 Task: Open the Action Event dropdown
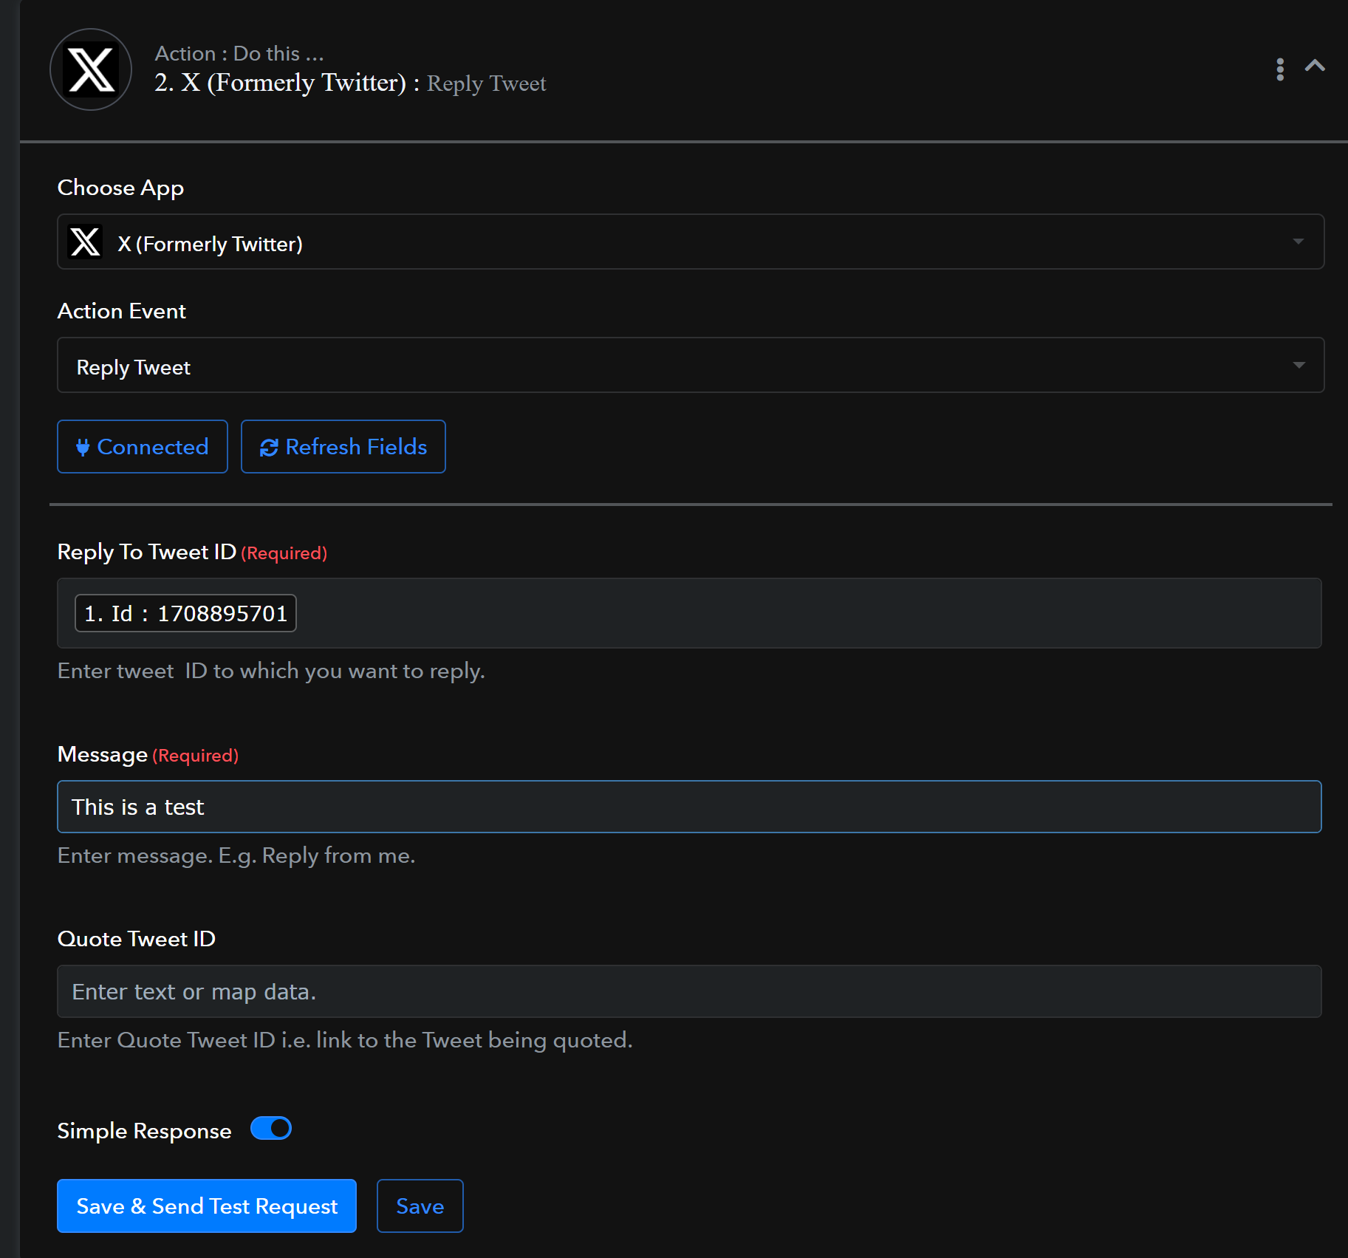click(691, 366)
